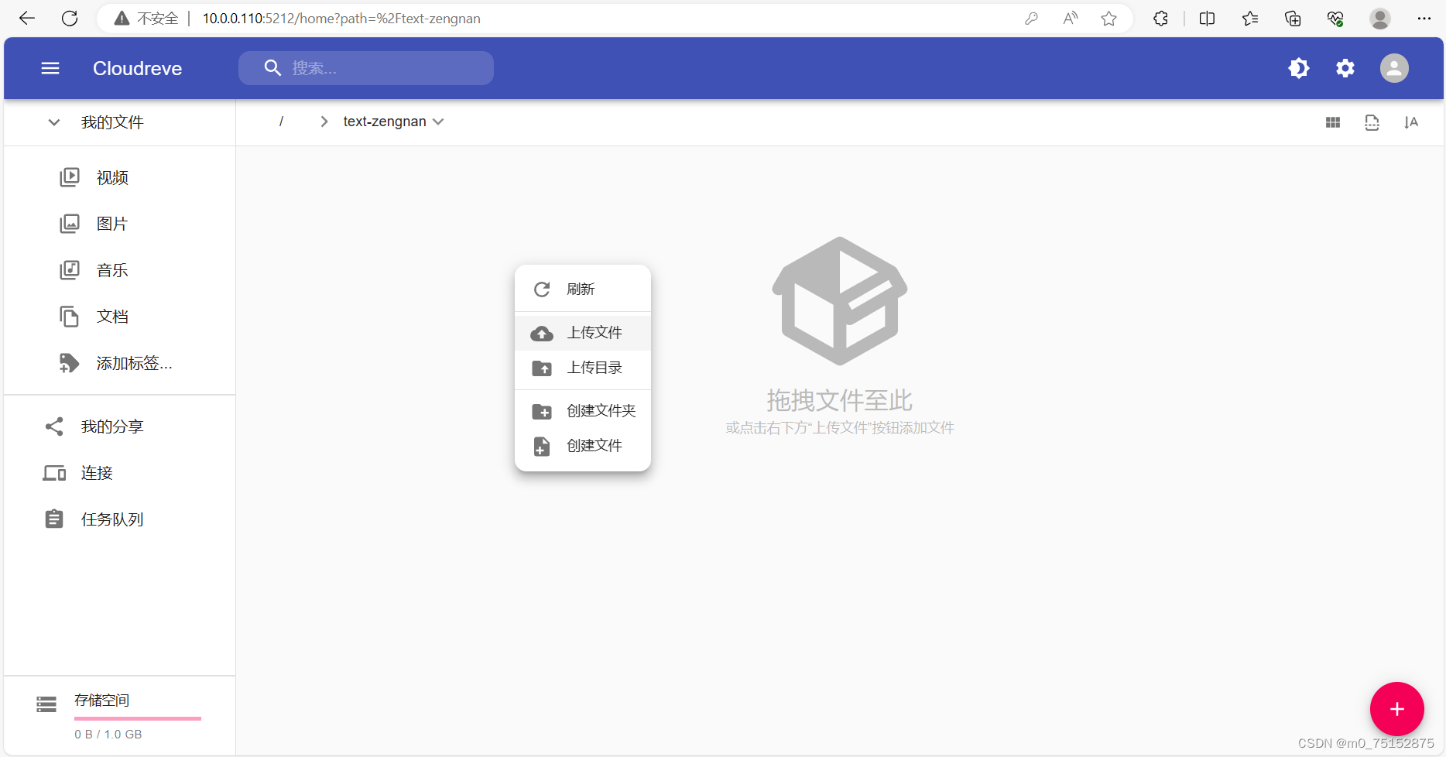Open 我的分享 from sidebar
This screenshot has width=1446, height=757.
coord(111,426)
